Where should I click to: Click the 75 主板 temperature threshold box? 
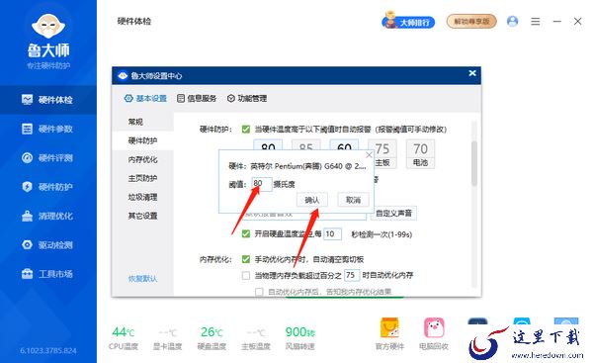click(382, 154)
